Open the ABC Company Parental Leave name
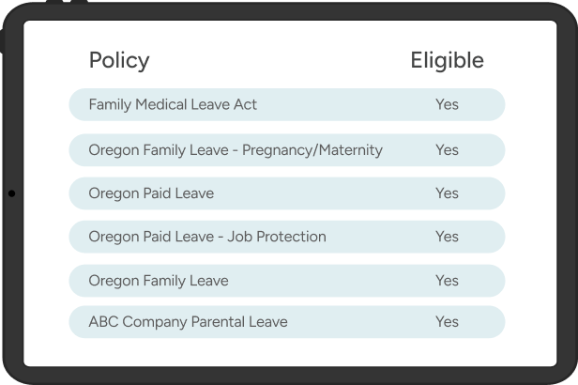The height and width of the screenshot is (385, 578). [188, 322]
